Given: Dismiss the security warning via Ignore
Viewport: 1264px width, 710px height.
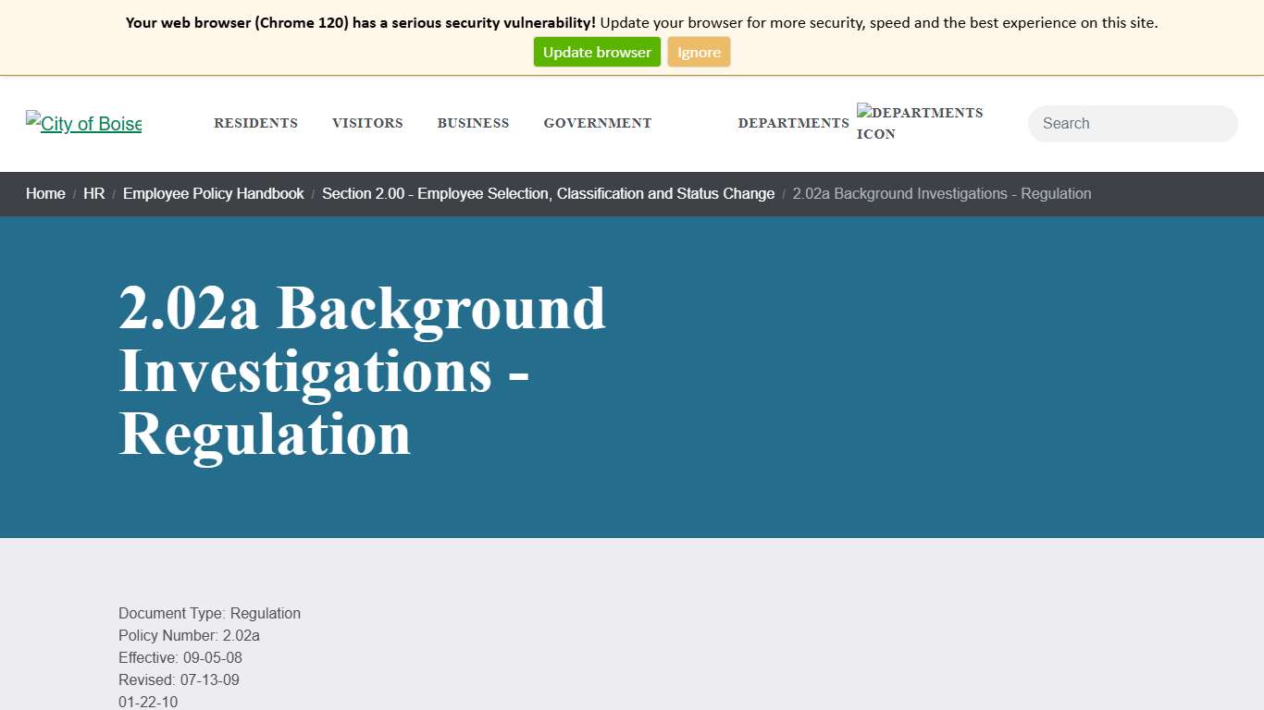Looking at the screenshot, I should tap(699, 52).
